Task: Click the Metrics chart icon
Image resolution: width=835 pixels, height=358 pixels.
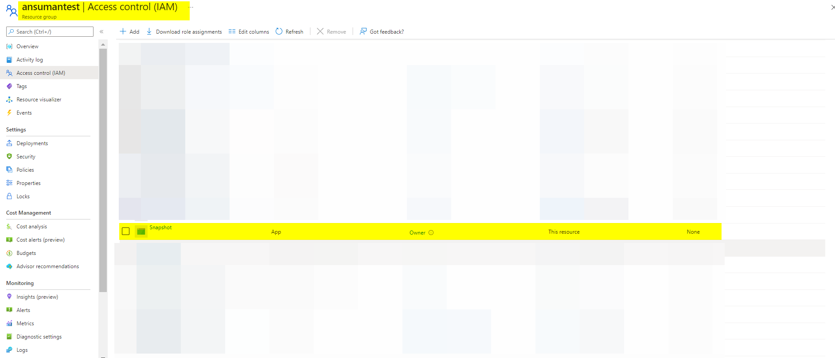Action: tap(9, 323)
